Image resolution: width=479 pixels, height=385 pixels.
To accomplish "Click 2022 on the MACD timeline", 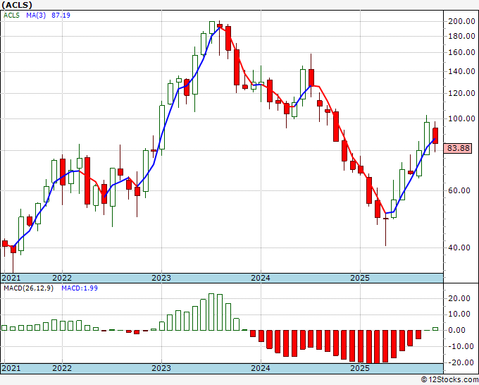I will pos(62,368).
